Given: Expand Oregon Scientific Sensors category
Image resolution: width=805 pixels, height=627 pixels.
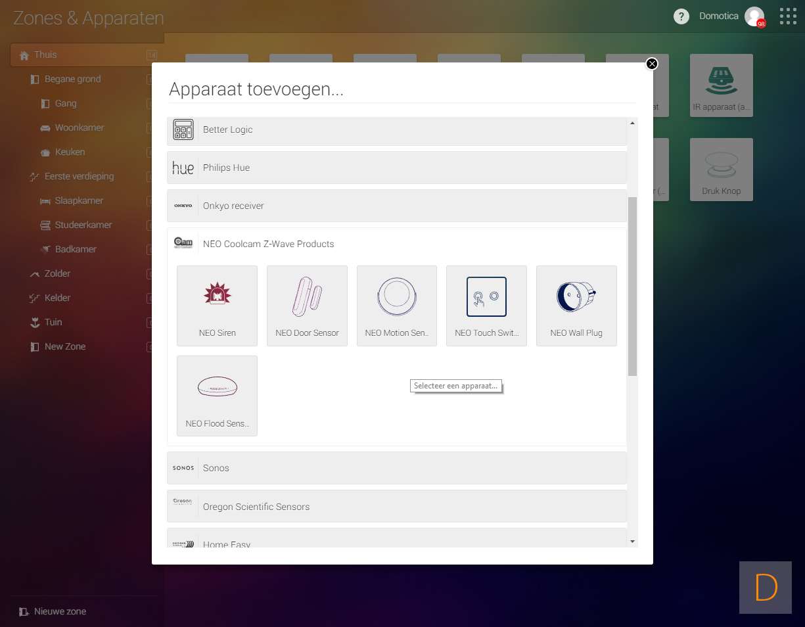Looking at the screenshot, I should tap(397, 506).
